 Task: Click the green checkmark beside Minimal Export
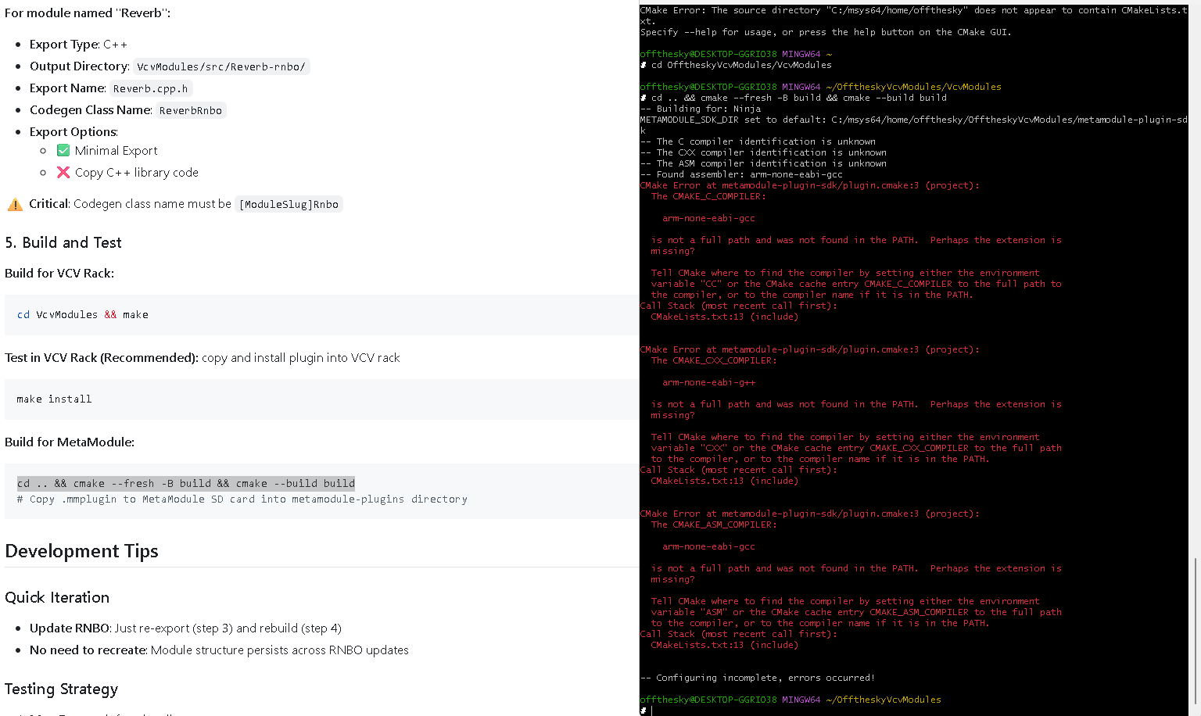click(x=63, y=150)
